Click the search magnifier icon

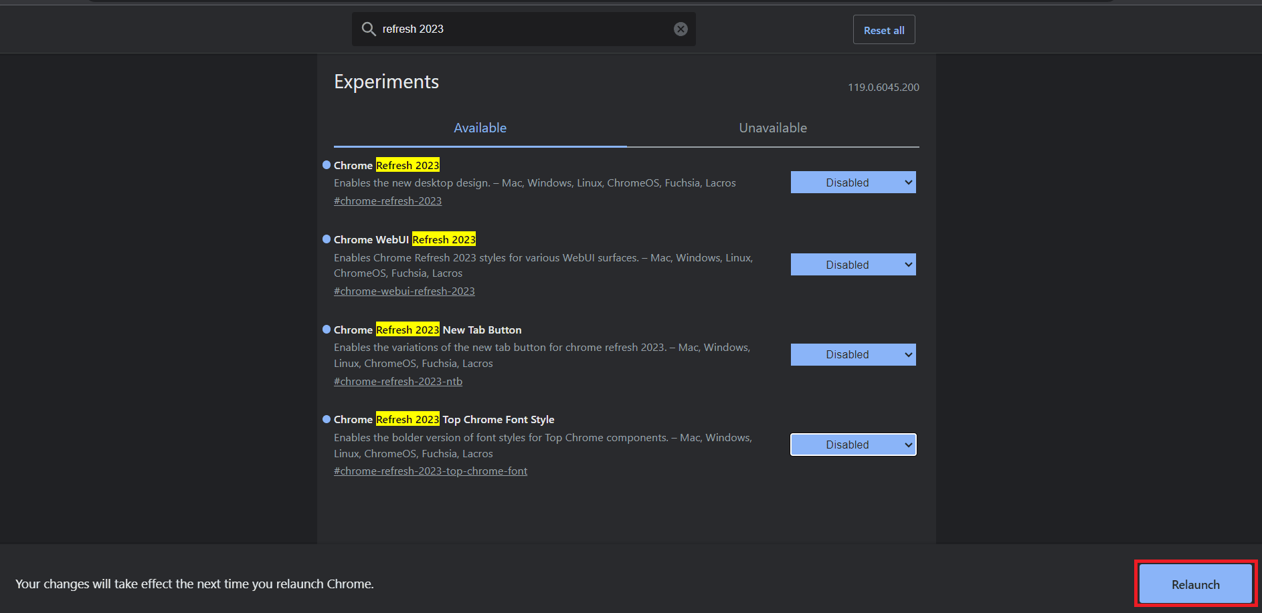[x=368, y=29]
